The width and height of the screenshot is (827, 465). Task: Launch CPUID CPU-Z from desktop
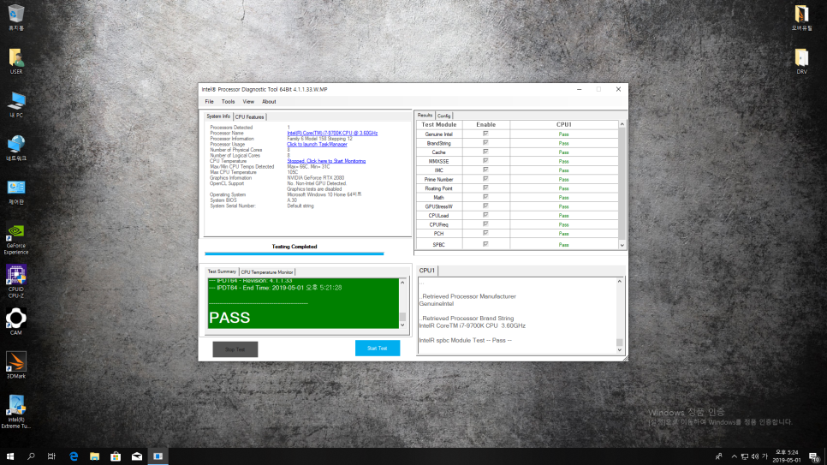tap(15, 282)
